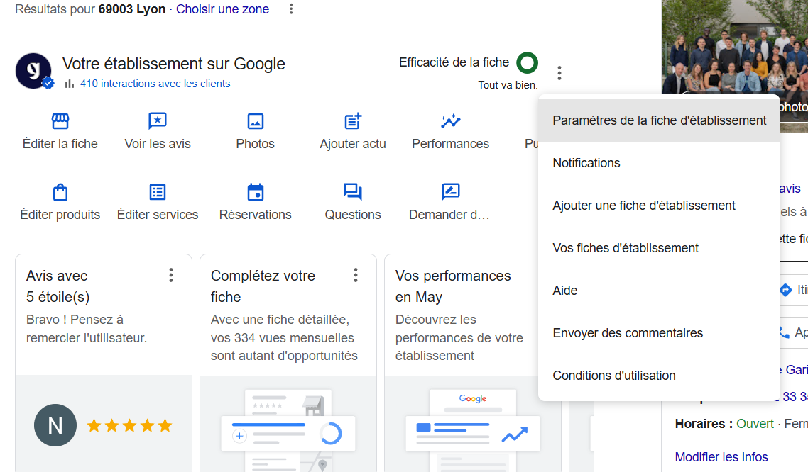Select Ajouter une fiche d'établissement
Screen dimensions: 808x472
[x=659, y=206]
